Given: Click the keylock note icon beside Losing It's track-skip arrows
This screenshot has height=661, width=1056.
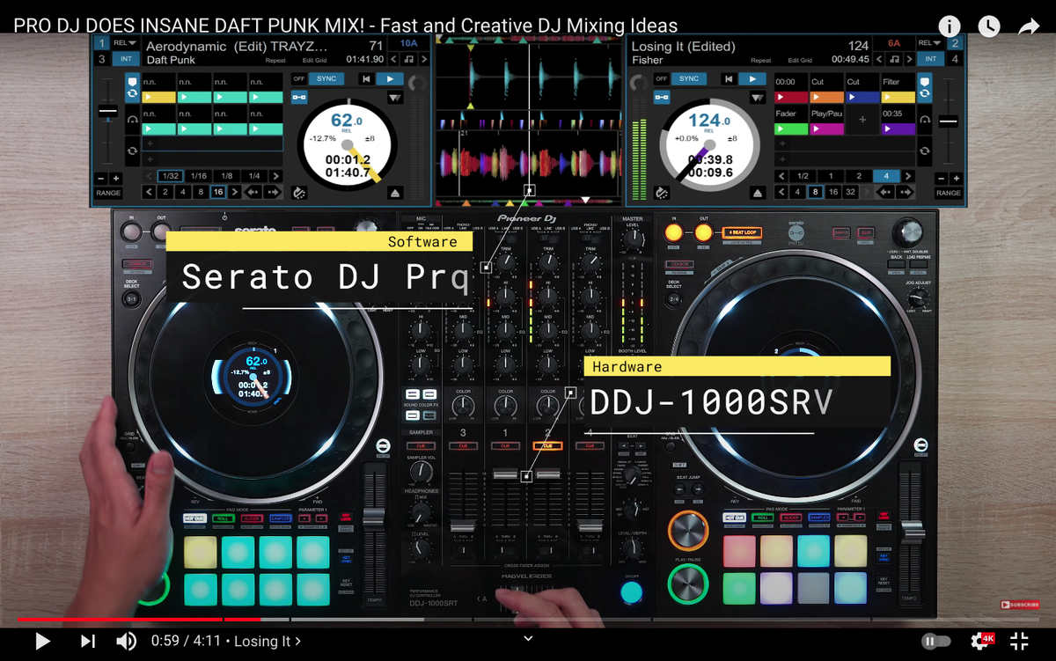Looking at the screenshot, I should click(x=894, y=59).
